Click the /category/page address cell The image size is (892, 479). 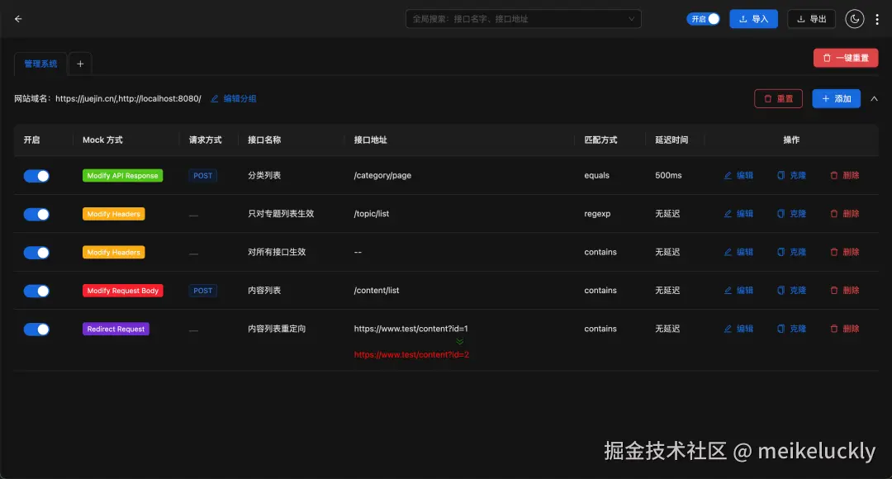[382, 175]
